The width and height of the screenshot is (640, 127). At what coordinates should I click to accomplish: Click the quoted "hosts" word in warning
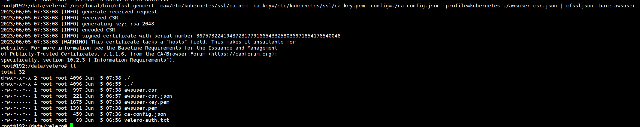(x=177, y=42)
